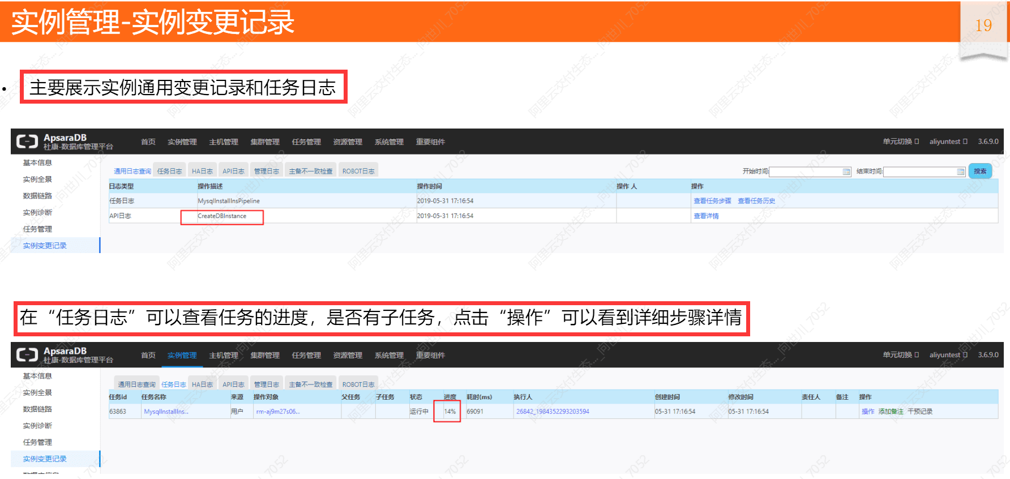Viewport: 1010px width, 479px height.
Task: Expand 单元切换 in the lower screenshot's header
Action: pyautogui.click(x=901, y=355)
